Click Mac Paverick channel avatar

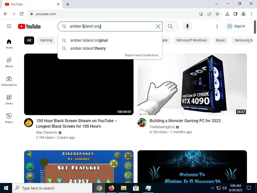pos(29,123)
